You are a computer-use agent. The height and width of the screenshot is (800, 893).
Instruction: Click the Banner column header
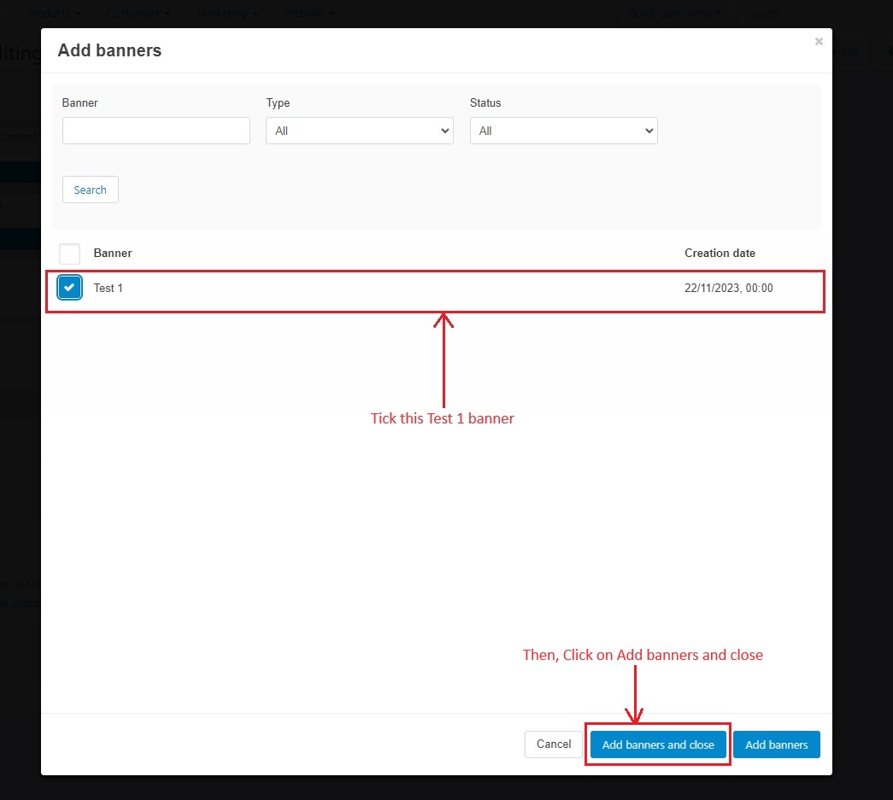pos(113,254)
